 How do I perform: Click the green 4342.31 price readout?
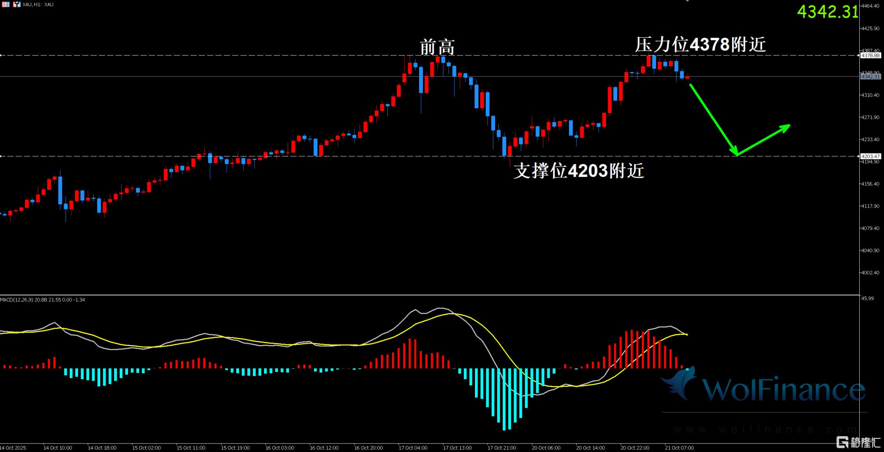(x=827, y=12)
